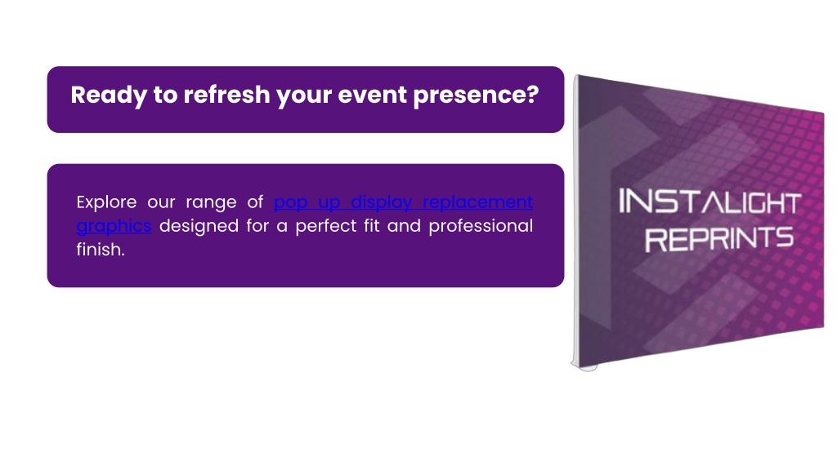Click the word "Ready" in the heading

pos(109,95)
